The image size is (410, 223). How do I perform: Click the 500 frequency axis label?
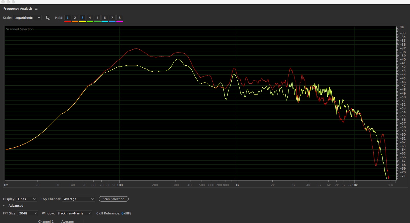pos(202,185)
